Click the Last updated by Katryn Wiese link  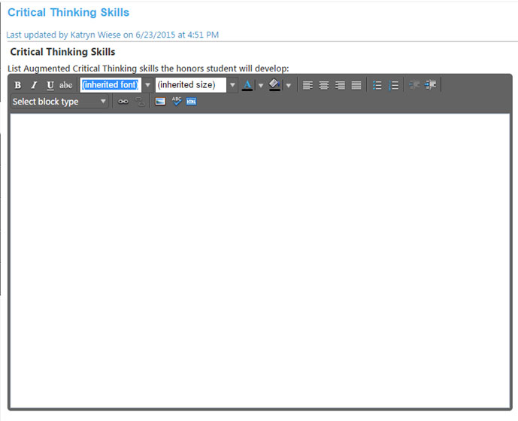coord(112,35)
